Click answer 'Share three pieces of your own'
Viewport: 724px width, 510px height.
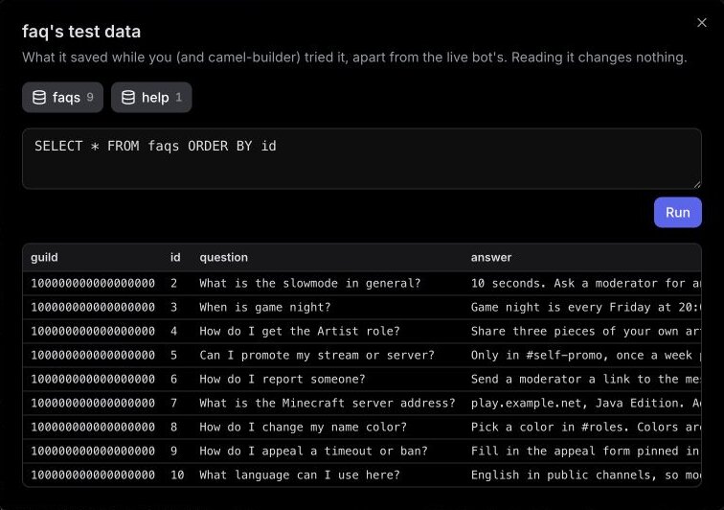point(585,332)
